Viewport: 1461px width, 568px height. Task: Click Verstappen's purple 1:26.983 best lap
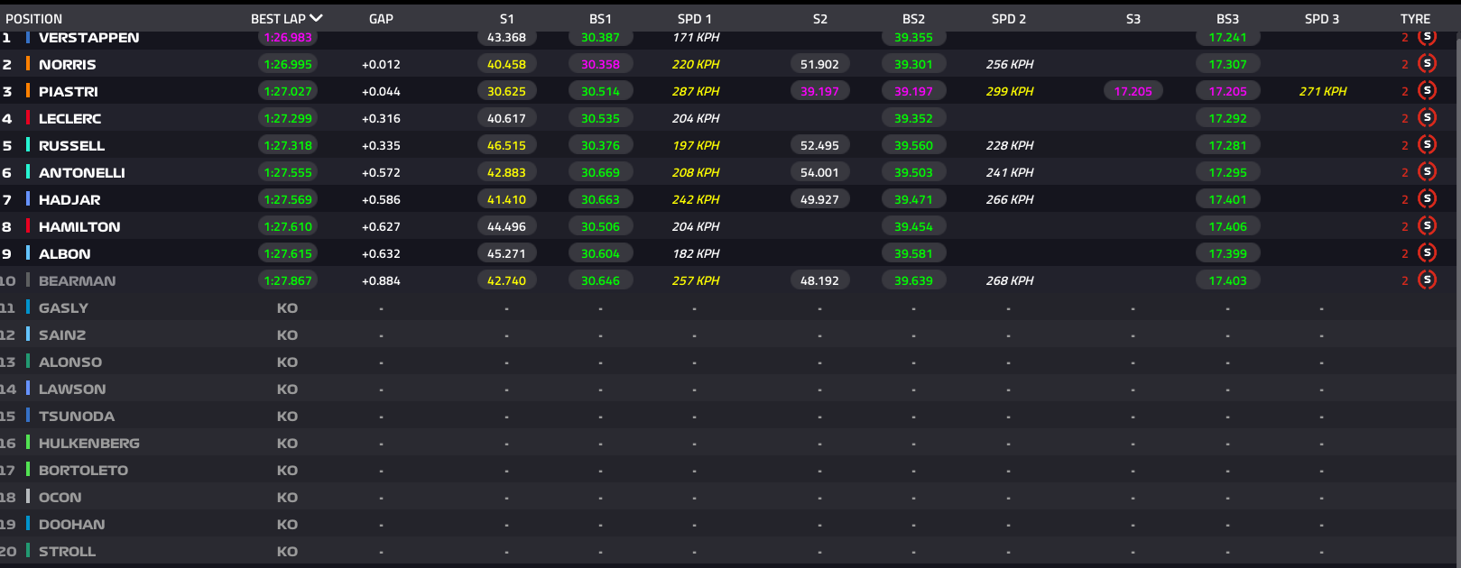[x=287, y=38]
